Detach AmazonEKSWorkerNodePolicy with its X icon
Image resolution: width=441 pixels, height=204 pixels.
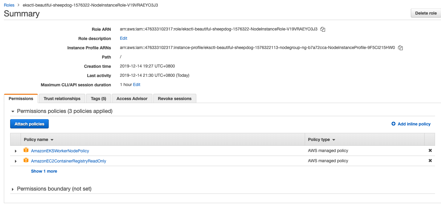430,151
